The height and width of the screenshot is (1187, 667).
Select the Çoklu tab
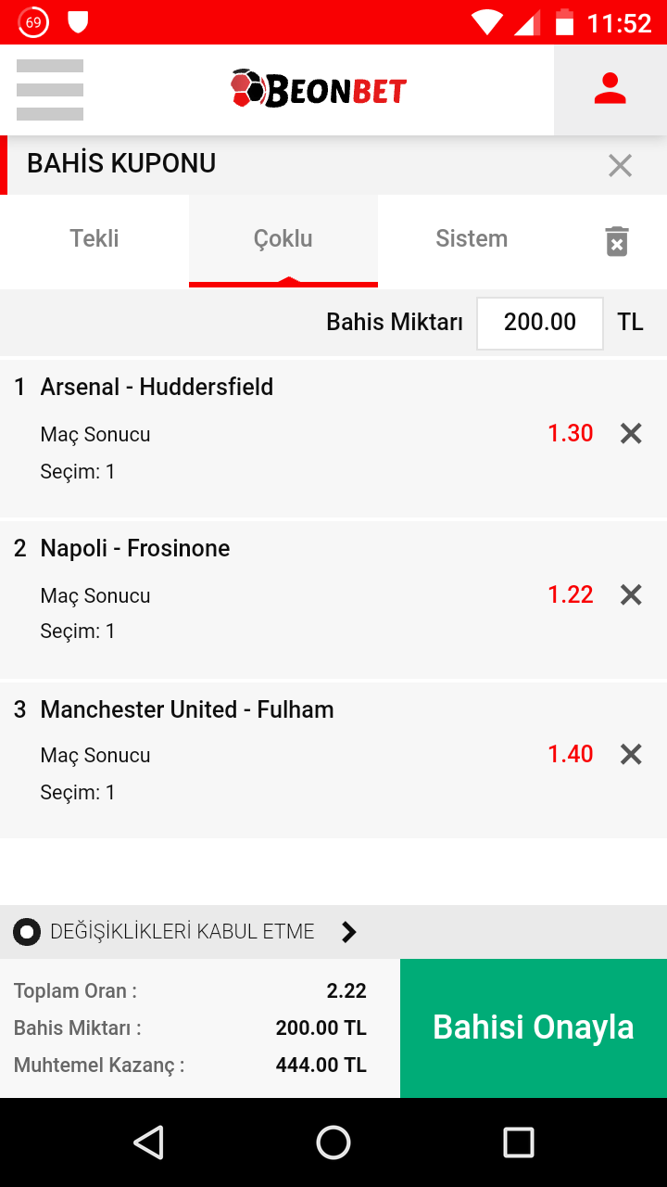283,239
